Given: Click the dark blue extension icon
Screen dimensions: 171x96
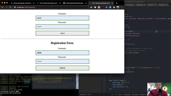Looking at the screenshot, I should point(103,7).
